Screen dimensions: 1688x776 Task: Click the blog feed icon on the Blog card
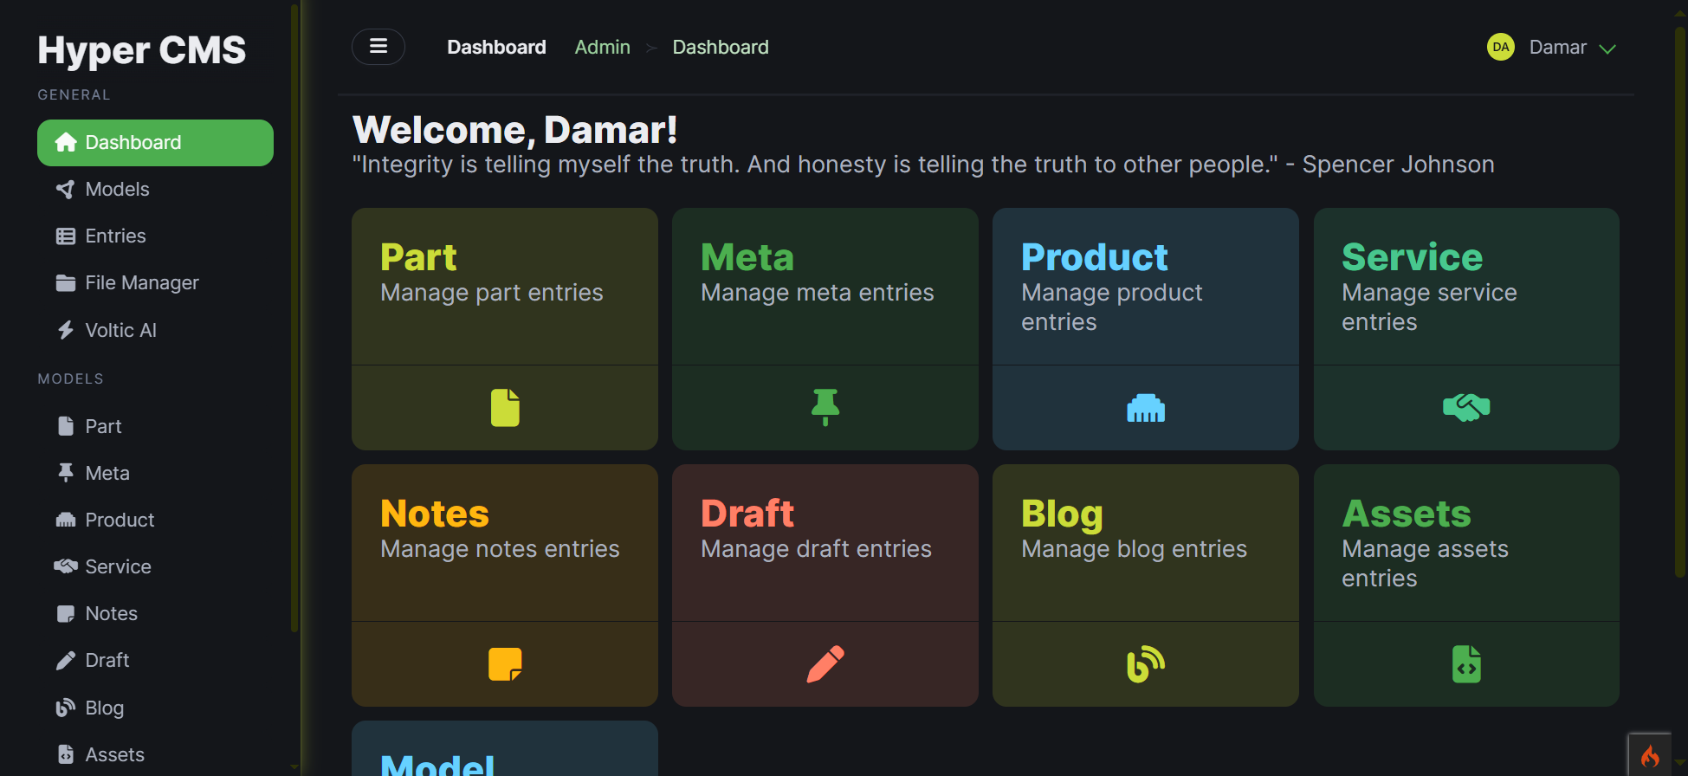click(x=1145, y=663)
